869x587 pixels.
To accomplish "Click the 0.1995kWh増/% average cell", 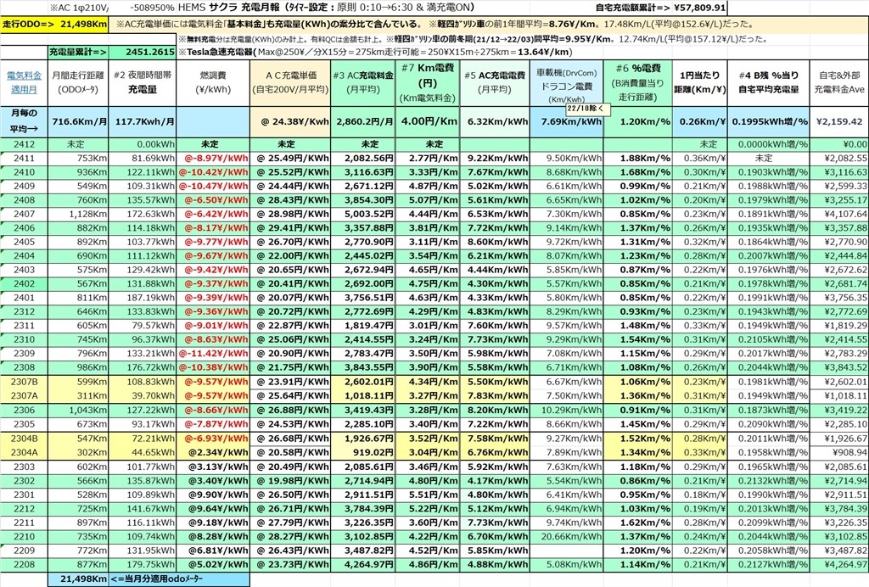I will click(x=769, y=121).
